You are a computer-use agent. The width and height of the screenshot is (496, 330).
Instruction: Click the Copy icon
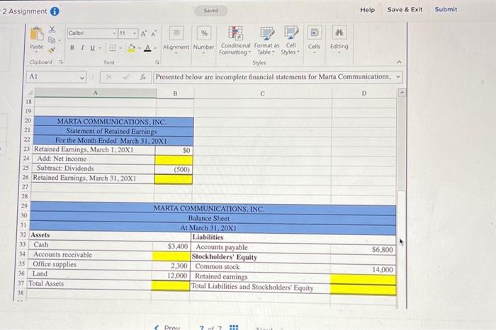click(52, 40)
